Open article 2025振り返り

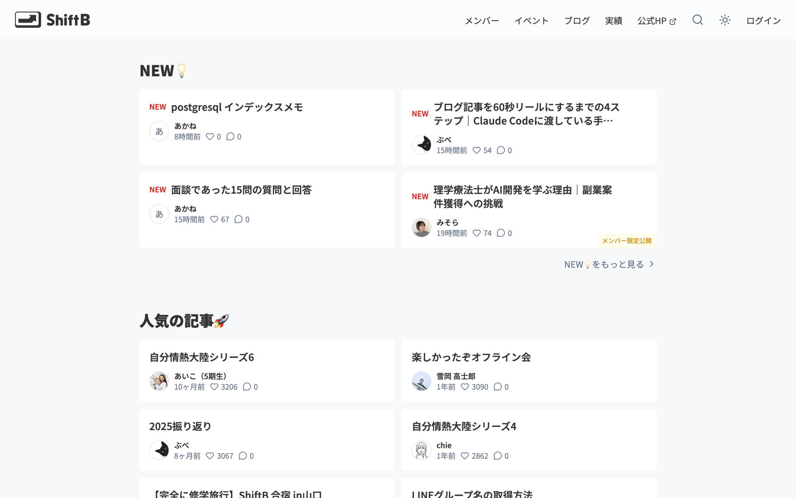pos(180,426)
